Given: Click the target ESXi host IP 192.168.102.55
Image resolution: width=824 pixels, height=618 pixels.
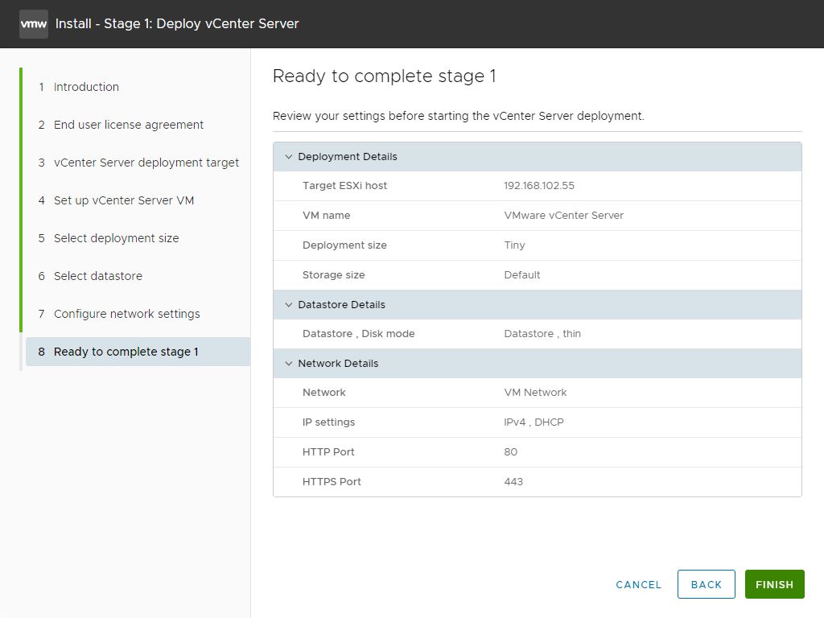Looking at the screenshot, I should tap(539, 186).
